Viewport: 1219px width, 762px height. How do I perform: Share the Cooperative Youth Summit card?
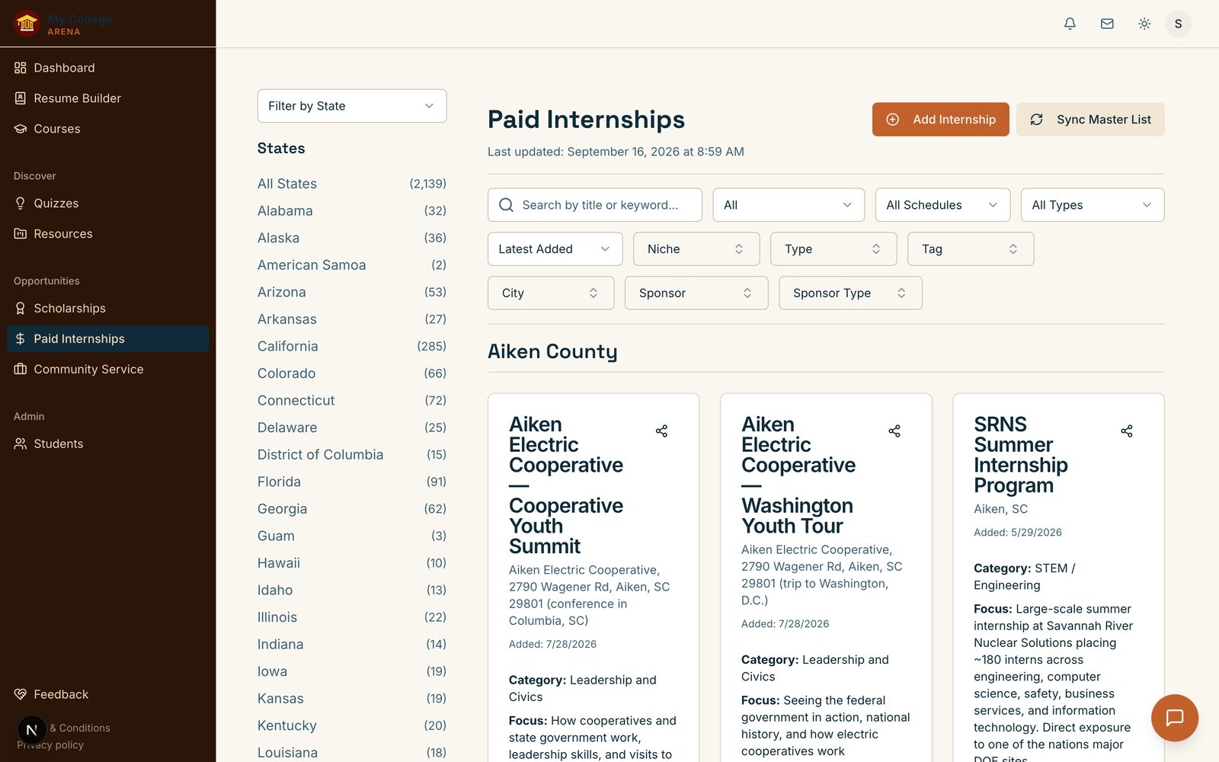(661, 431)
